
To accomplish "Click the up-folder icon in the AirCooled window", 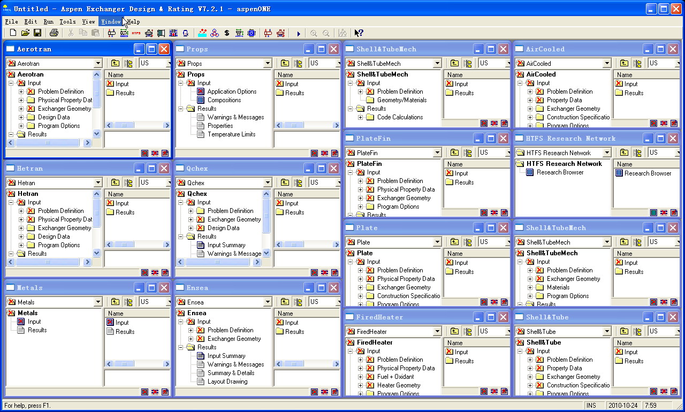I will tap(624, 63).
